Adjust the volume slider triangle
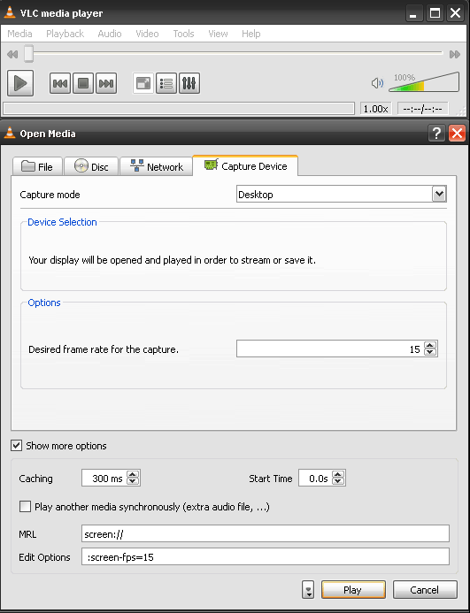Viewport: 470px width, 613px height. tap(424, 81)
